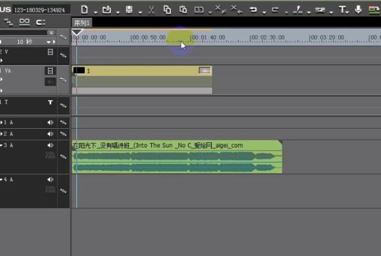Mute the 1 A audio track
Image resolution: width=381 pixels, height=256 pixels.
(x=51, y=123)
